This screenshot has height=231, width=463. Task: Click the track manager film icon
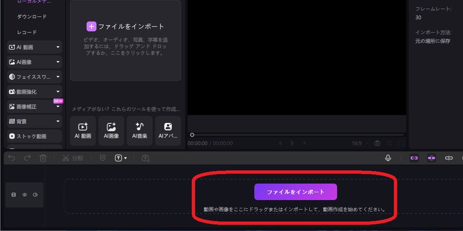pyautogui.click(x=13, y=195)
